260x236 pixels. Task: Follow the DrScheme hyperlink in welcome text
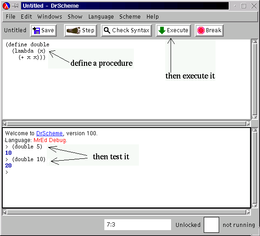coord(49,133)
